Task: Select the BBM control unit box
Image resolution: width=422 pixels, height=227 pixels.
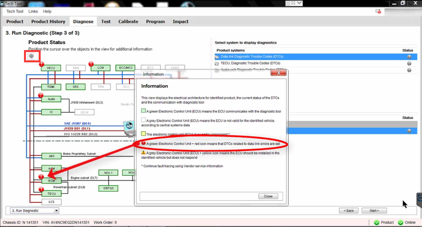Action: point(76,68)
